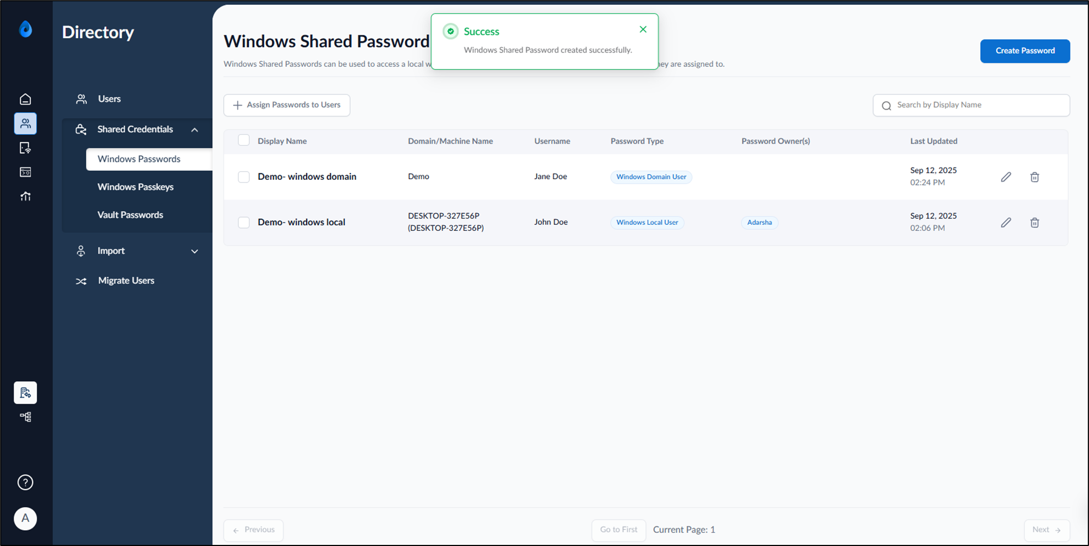Image resolution: width=1089 pixels, height=546 pixels.
Task: Click the Adarsha owner tag
Action: pyautogui.click(x=759, y=223)
